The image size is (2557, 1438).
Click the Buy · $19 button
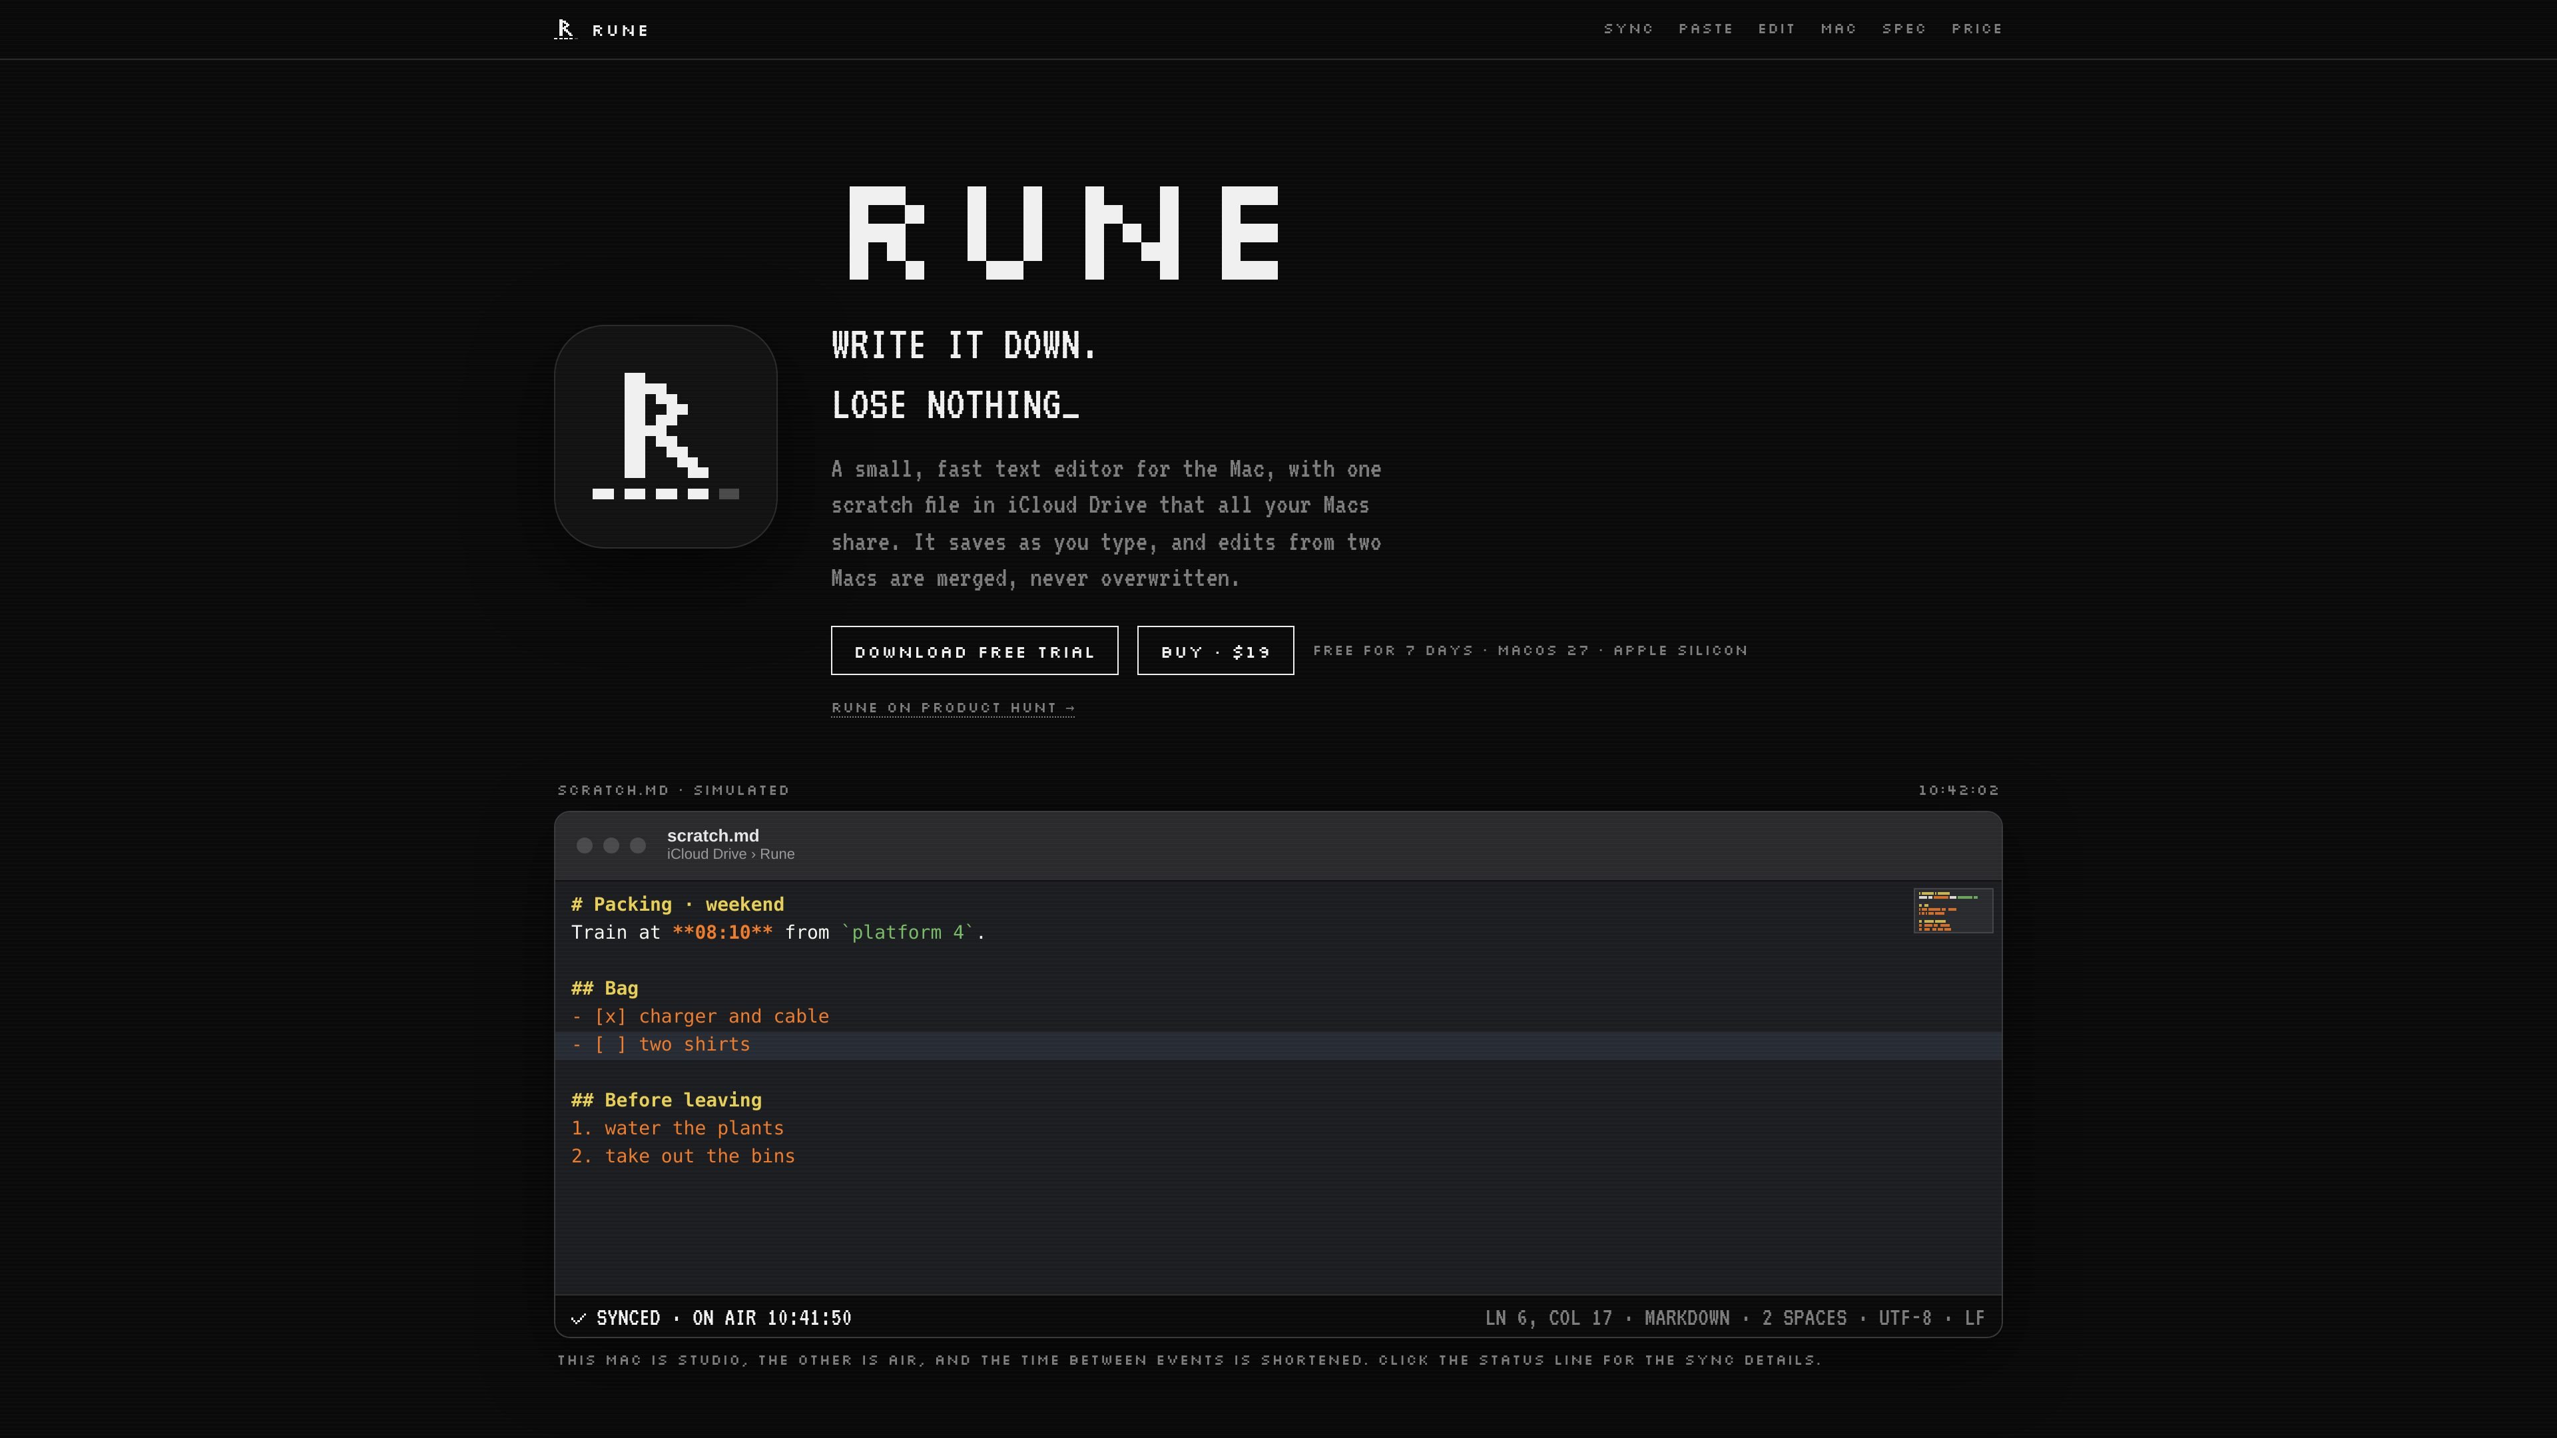pyautogui.click(x=1215, y=651)
